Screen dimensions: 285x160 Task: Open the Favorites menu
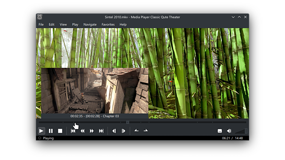point(108,25)
